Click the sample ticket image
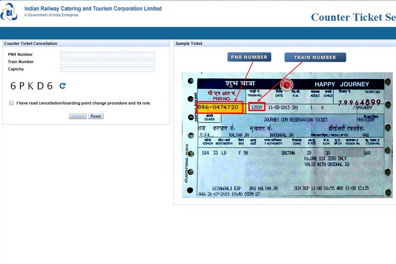This screenshot has height=264, width=396. (287, 135)
